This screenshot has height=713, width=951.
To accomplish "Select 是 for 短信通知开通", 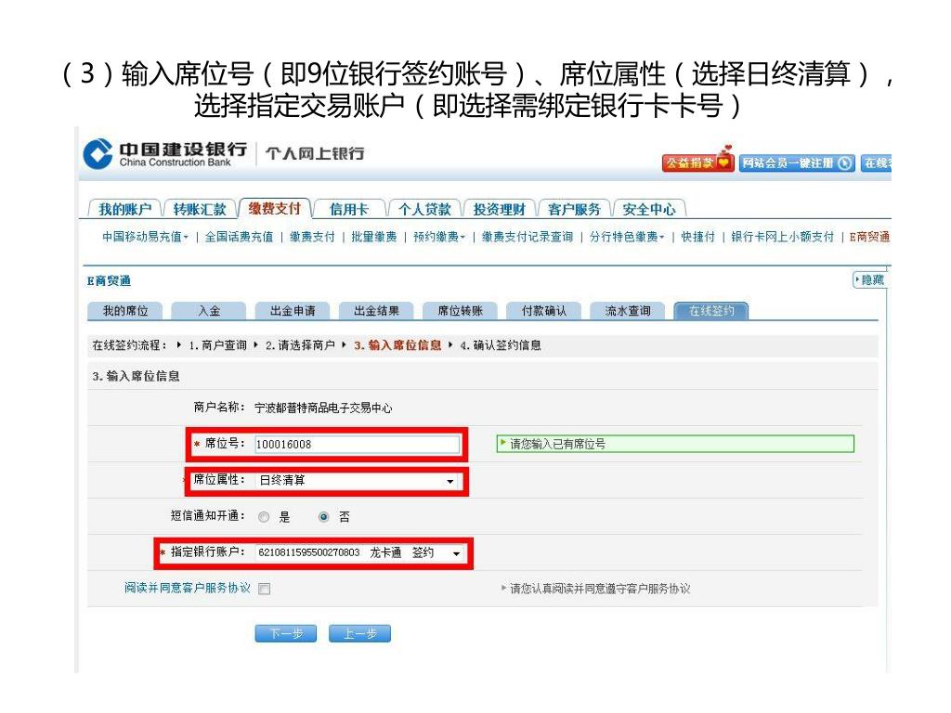I will coord(264,517).
